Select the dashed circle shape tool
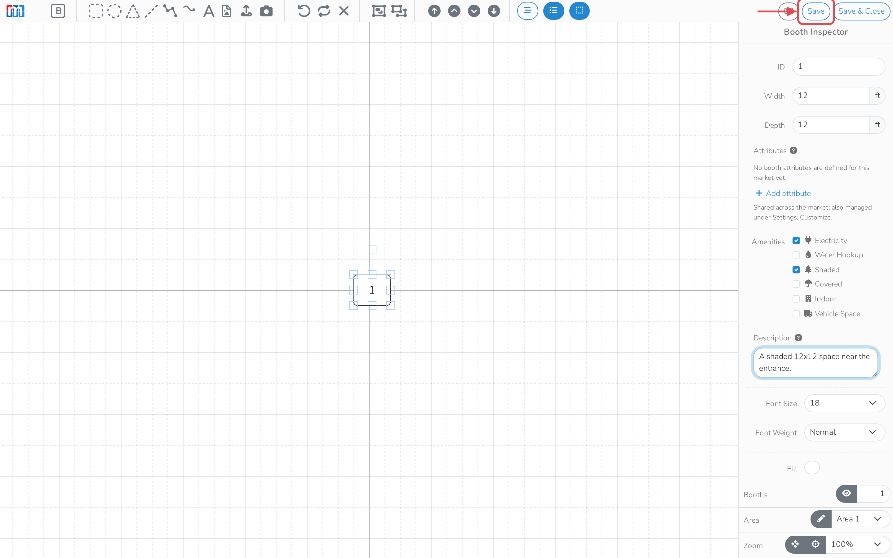This screenshot has width=893, height=558. [114, 11]
